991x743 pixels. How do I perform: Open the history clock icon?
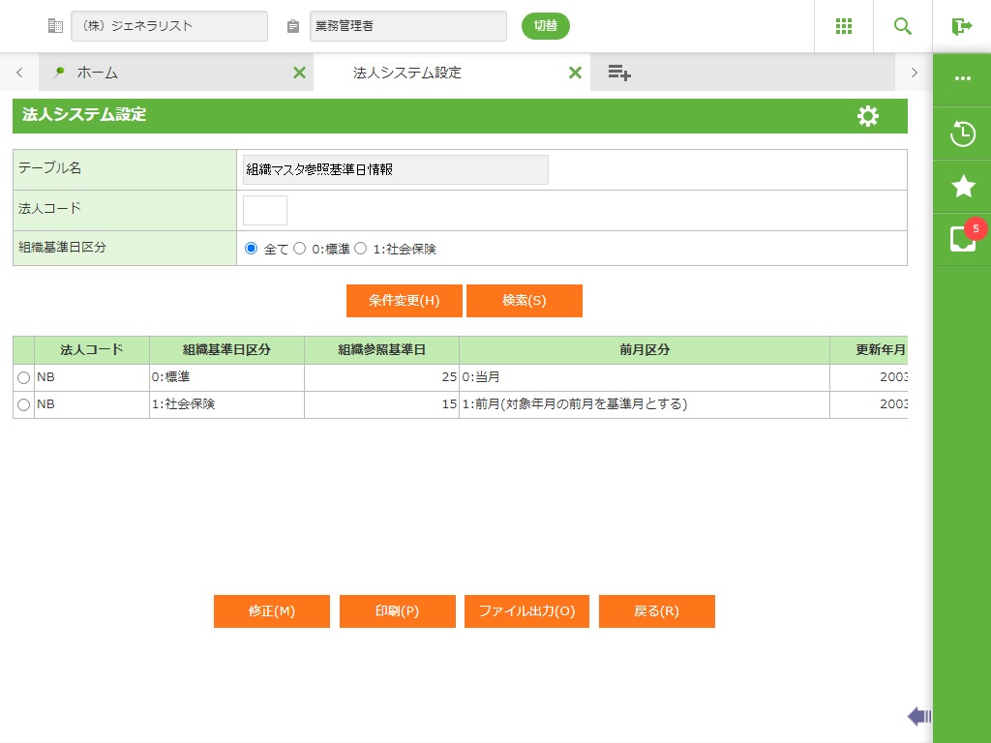coord(963,134)
